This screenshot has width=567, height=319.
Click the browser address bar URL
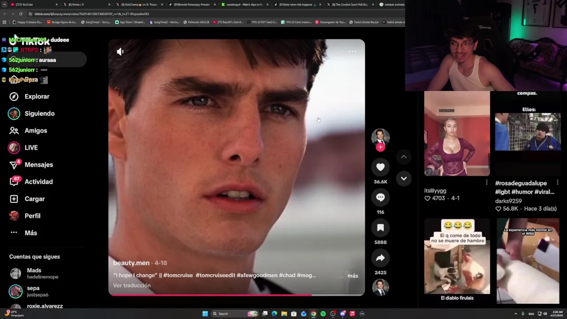(92, 14)
